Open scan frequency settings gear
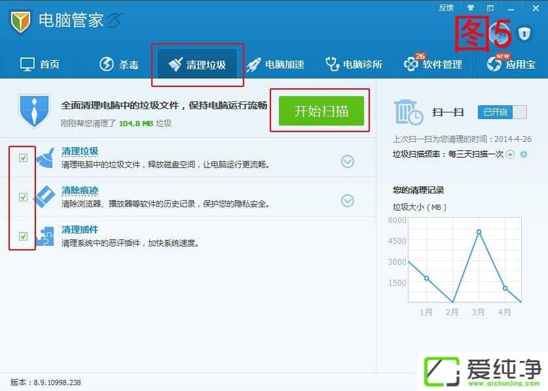 pyautogui.click(x=524, y=154)
